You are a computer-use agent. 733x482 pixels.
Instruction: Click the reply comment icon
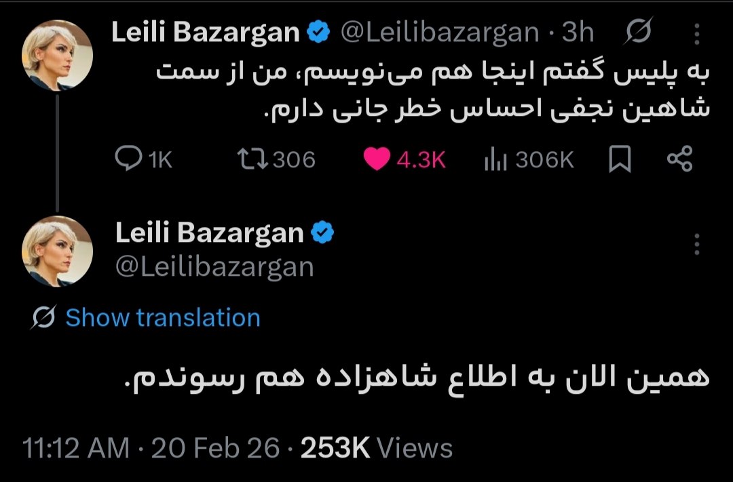[128, 159]
